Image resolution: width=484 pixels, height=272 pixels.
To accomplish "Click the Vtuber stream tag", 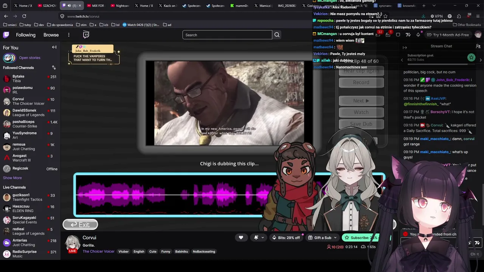I will click(x=124, y=252).
